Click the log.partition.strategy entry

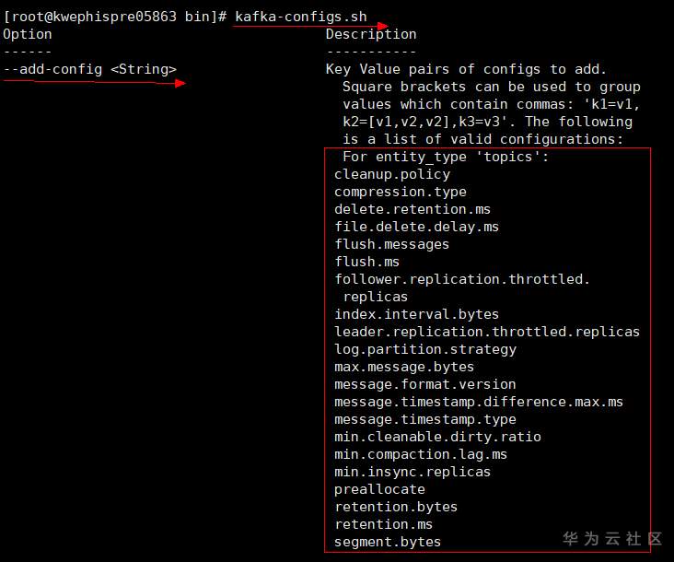tap(425, 349)
